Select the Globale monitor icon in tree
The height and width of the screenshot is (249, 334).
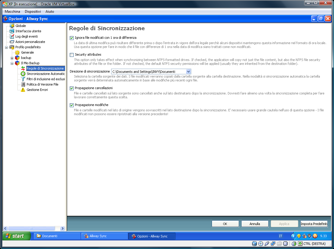click(x=12, y=26)
